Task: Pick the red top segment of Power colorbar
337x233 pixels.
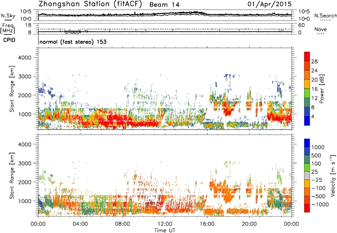Action: [307, 56]
